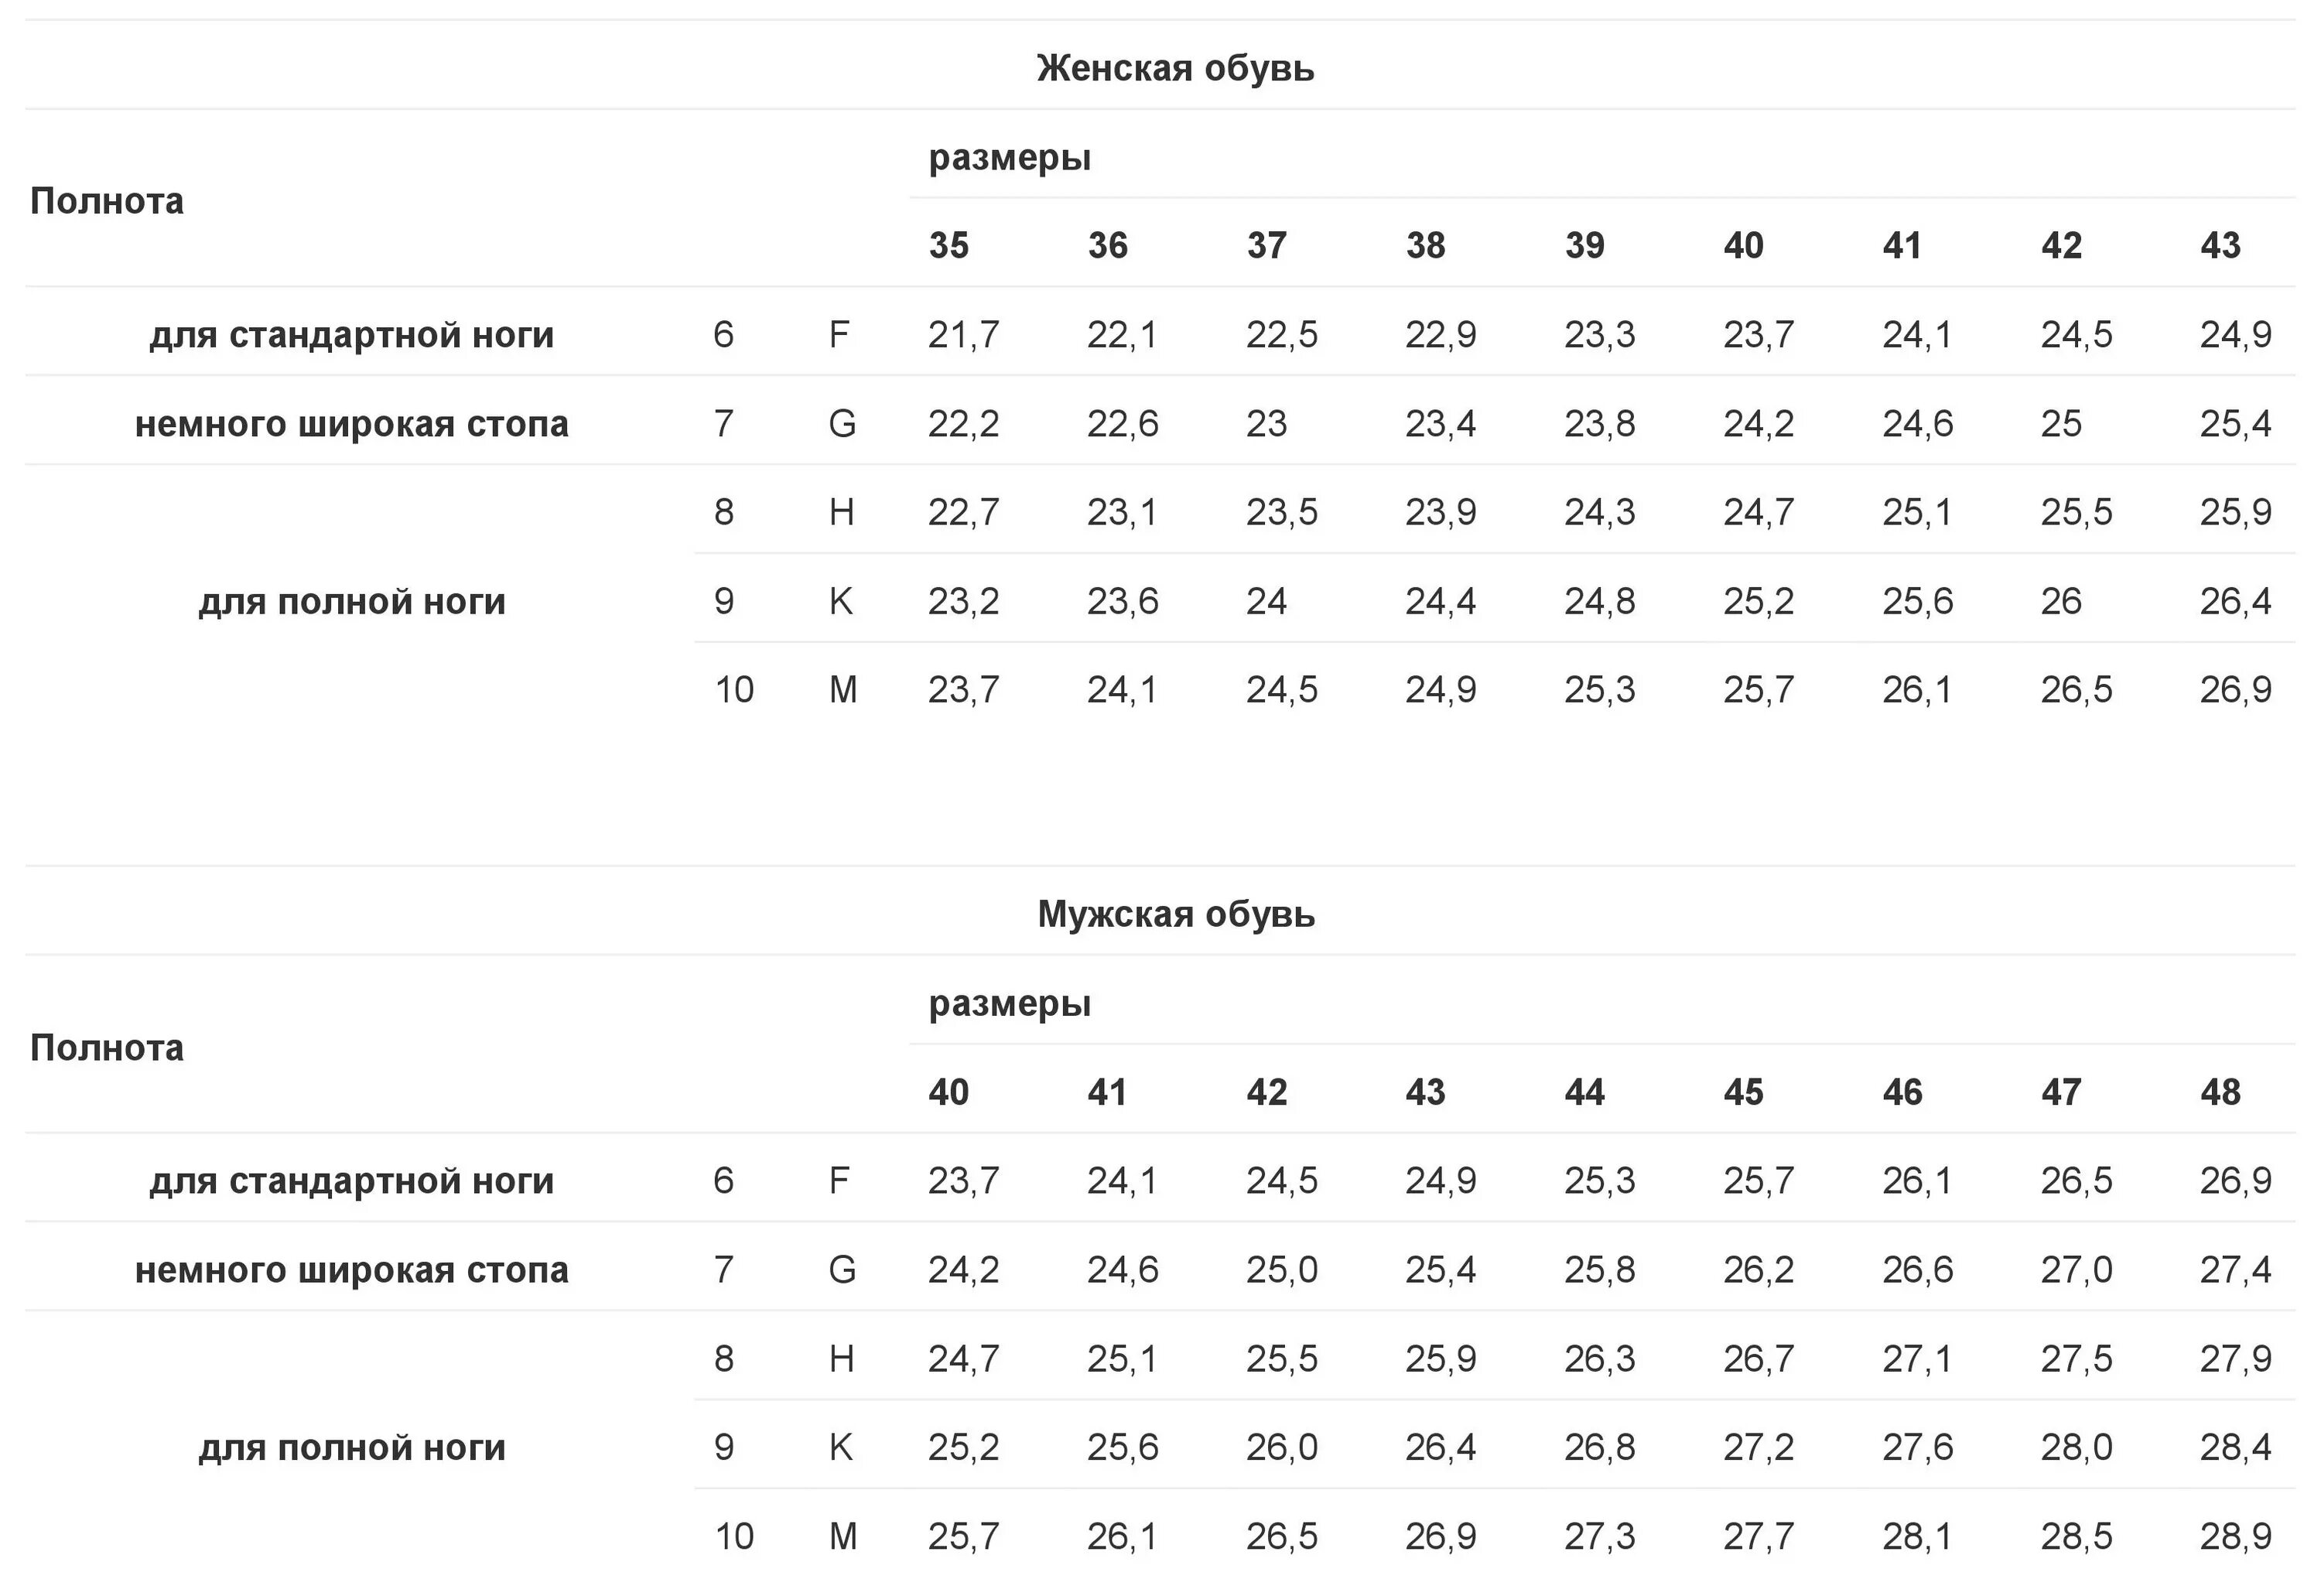2321x1596 pixels.
Task: Click the Полнота header in men's table
Action: tap(107, 1047)
